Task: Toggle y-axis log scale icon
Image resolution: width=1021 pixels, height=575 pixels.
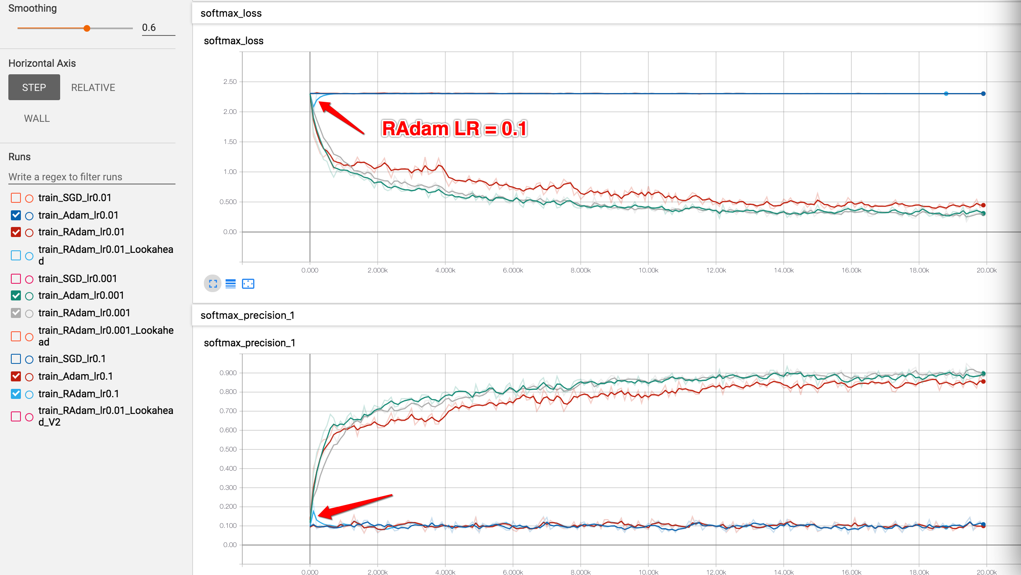Action: click(231, 284)
